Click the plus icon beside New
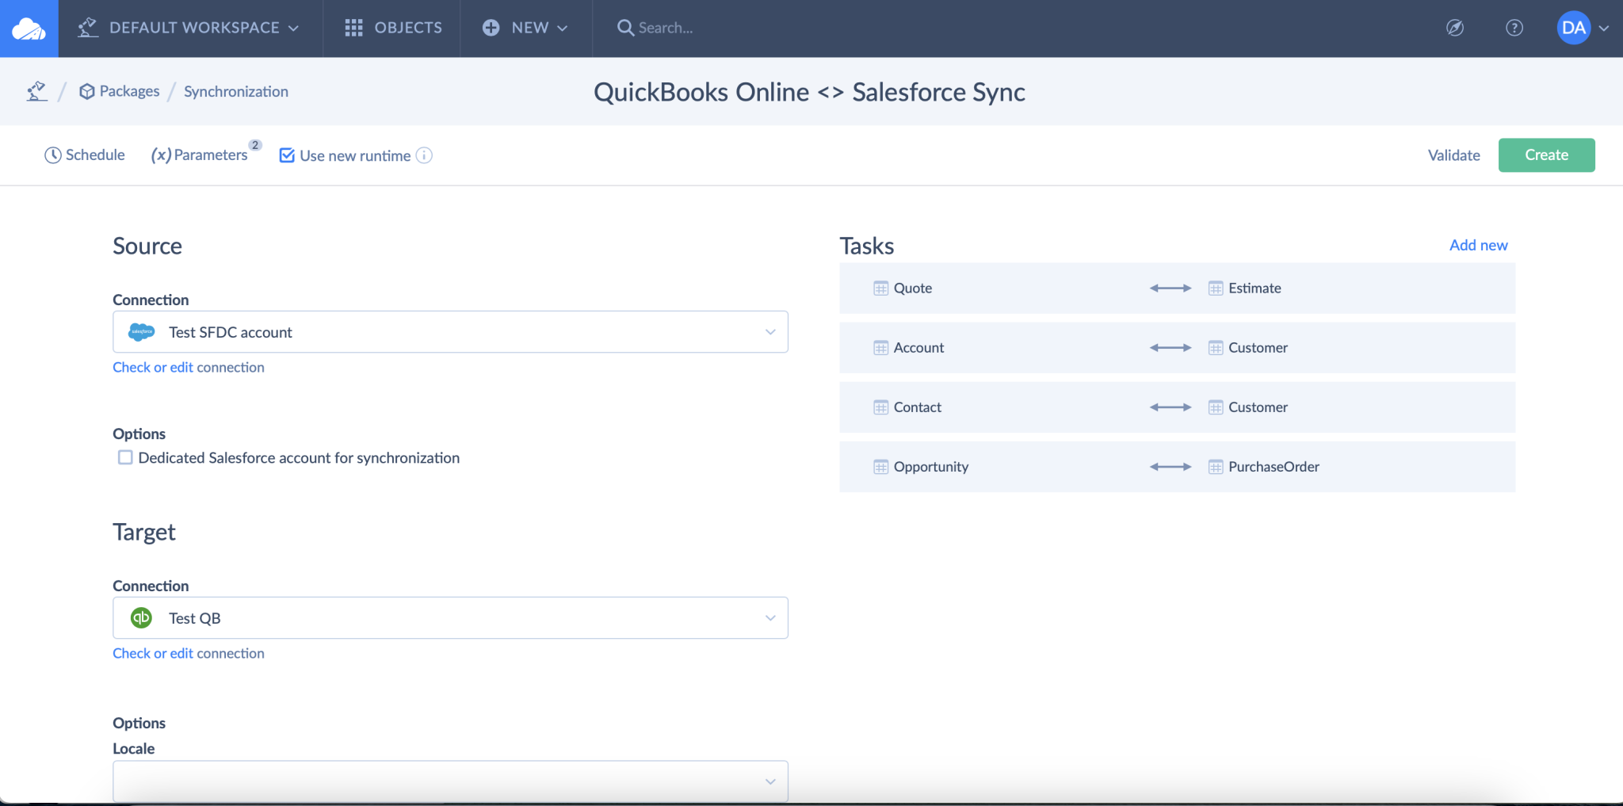Screen dimensions: 1623x806 pyautogui.click(x=491, y=28)
